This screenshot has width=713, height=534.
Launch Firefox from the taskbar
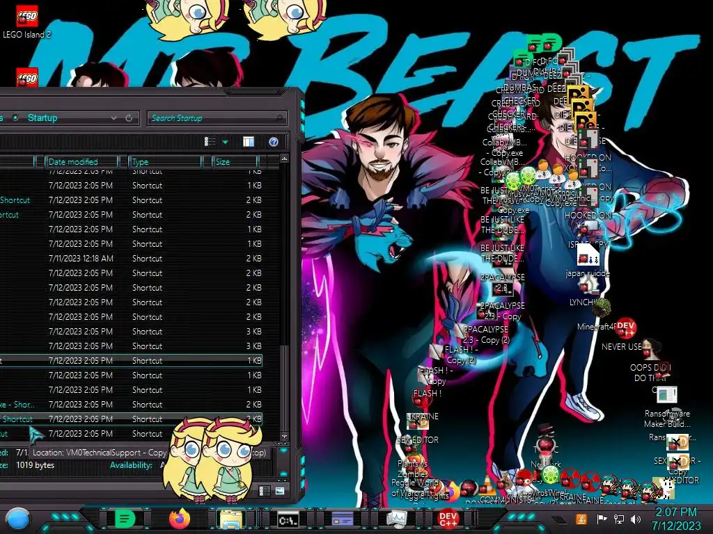180,518
